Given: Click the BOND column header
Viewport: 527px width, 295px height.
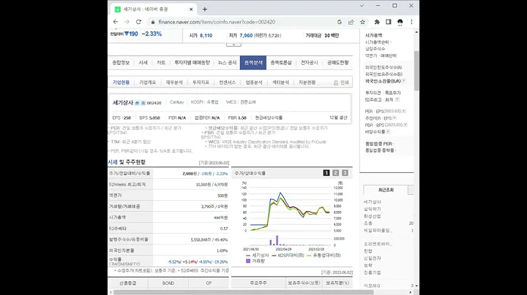Looking at the screenshot, I should click(168, 283).
